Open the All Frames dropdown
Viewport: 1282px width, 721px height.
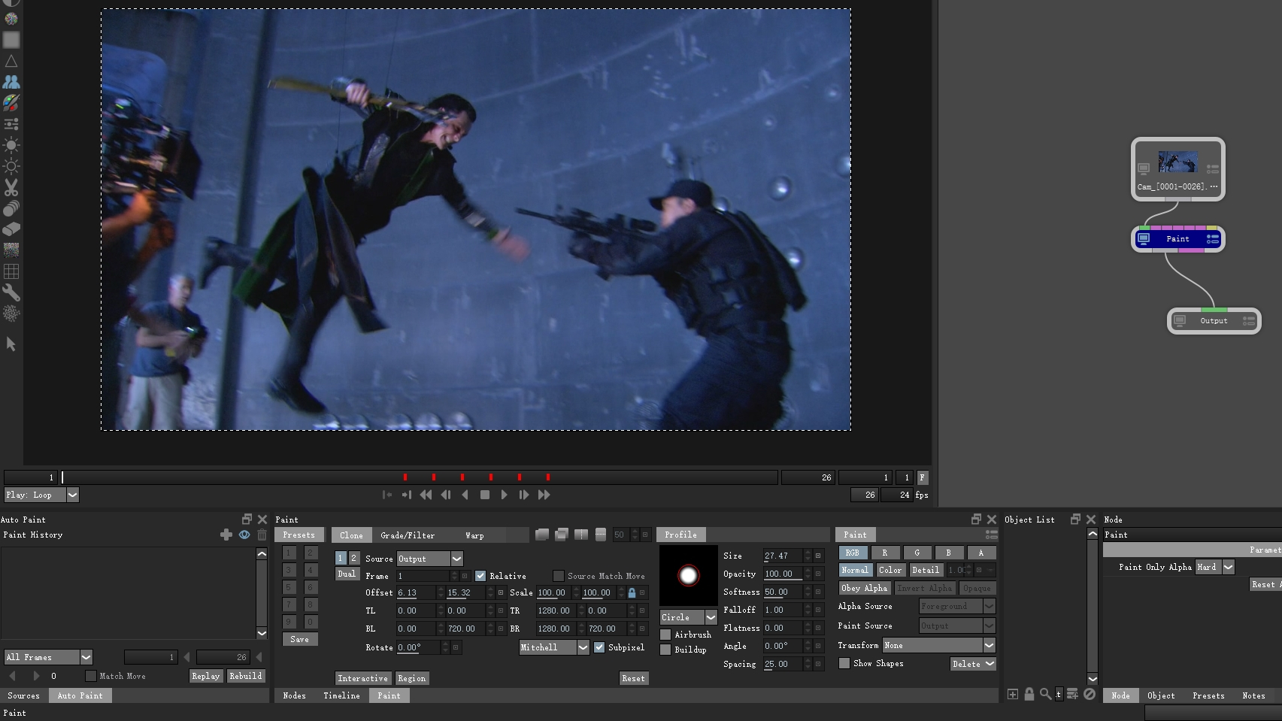tap(48, 657)
